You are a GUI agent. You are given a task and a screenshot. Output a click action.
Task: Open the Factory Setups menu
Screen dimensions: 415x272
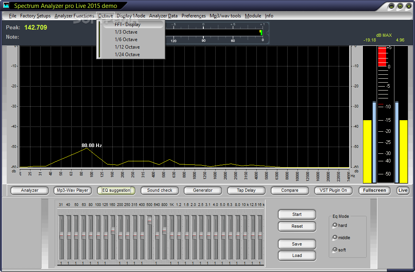coord(35,16)
